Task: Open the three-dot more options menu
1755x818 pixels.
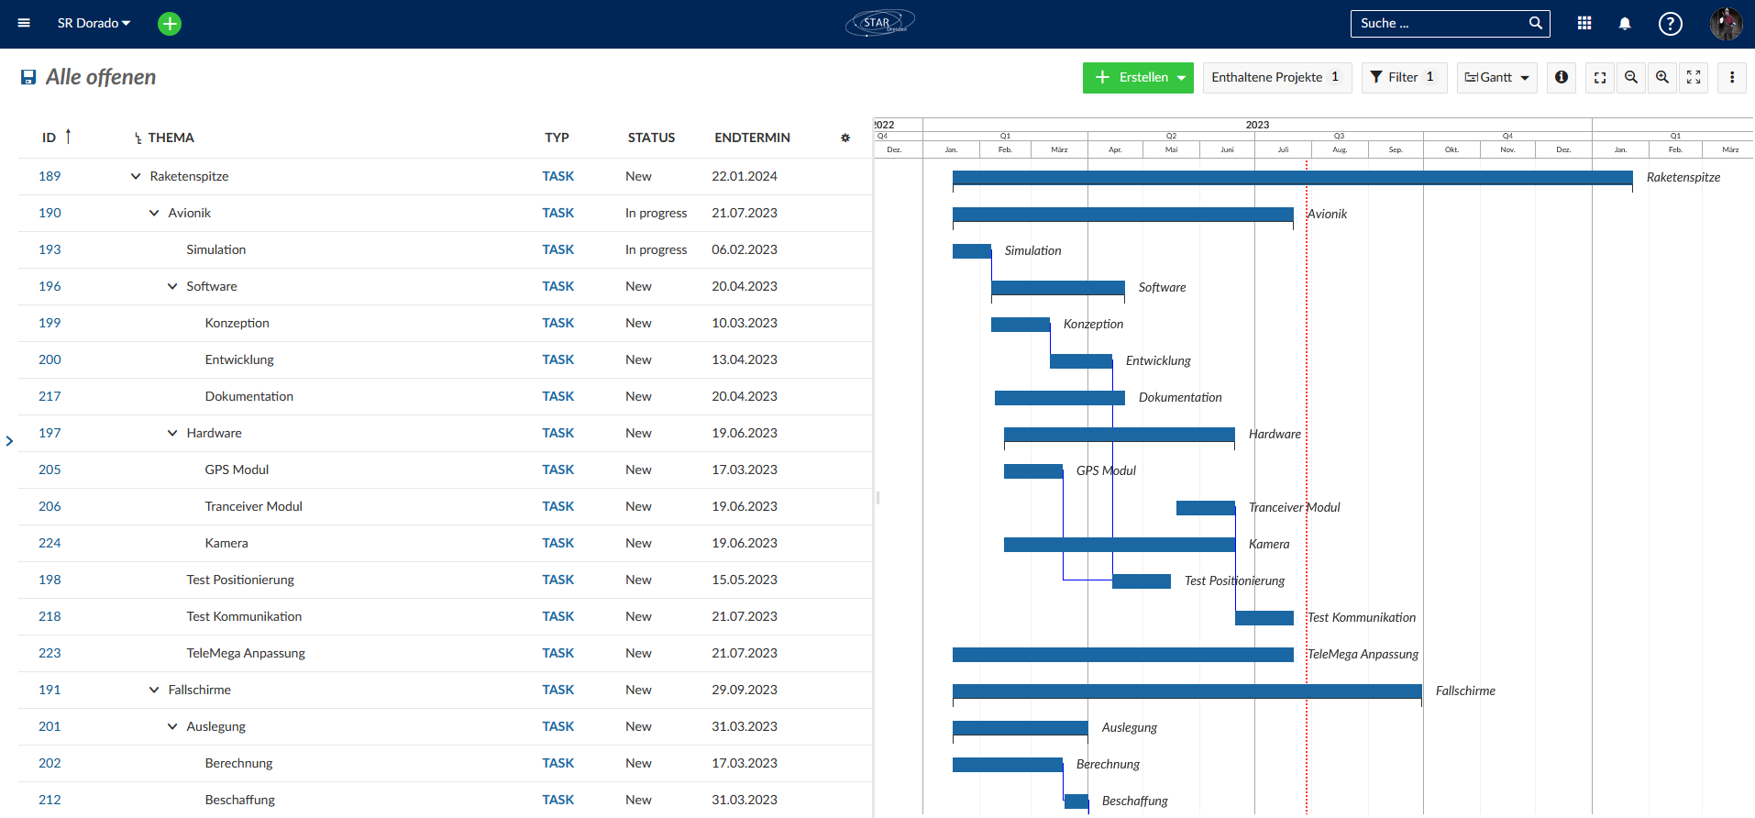Action: click(x=1732, y=78)
